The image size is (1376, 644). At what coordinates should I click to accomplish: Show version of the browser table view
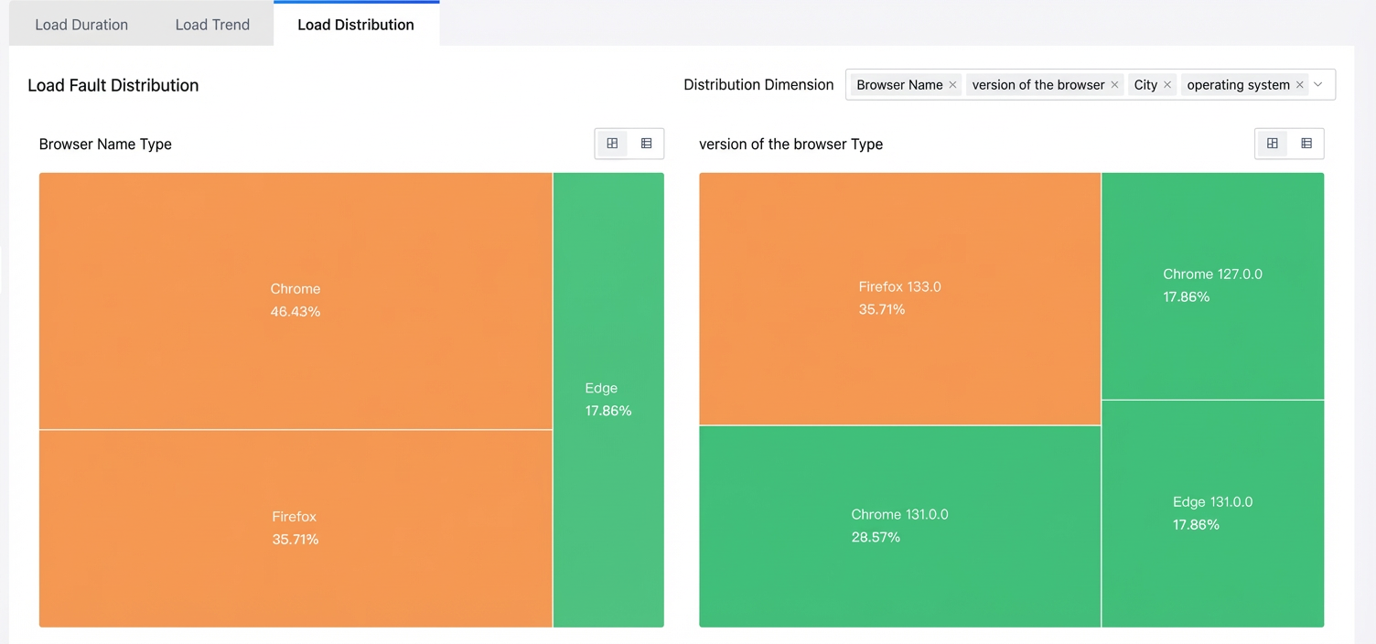pyautogui.click(x=1306, y=144)
